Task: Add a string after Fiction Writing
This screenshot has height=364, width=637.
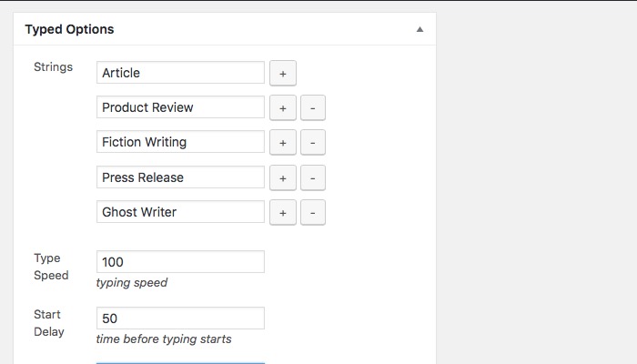Action: coord(282,143)
